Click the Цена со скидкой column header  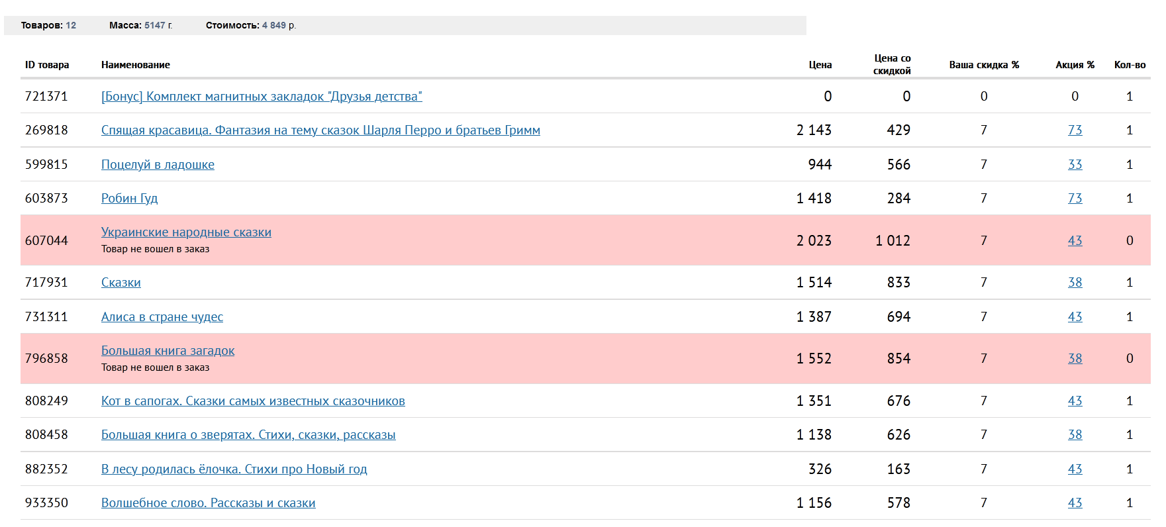click(892, 65)
